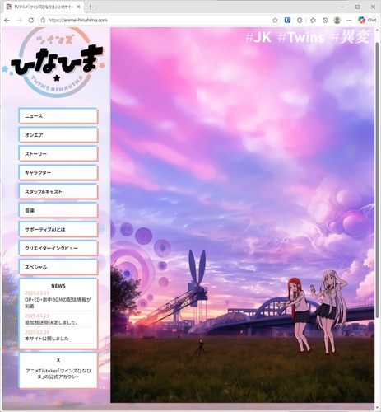Go back with browser back arrow
381x412 pixels.
(7, 21)
